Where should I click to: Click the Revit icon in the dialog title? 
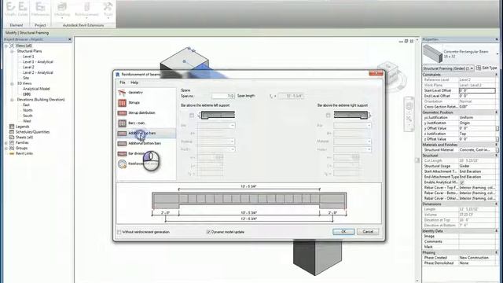coord(117,75)
